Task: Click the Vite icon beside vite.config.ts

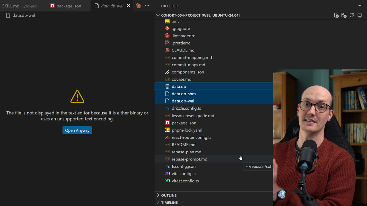Action: tap(167, 174)
